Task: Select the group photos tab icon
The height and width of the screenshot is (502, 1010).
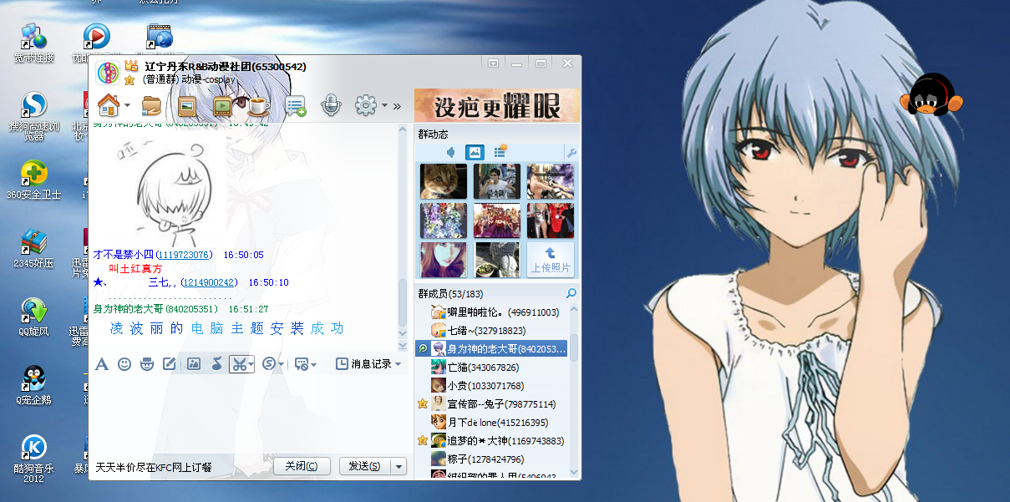Action: pyautogui.click(x=475, y=152)
